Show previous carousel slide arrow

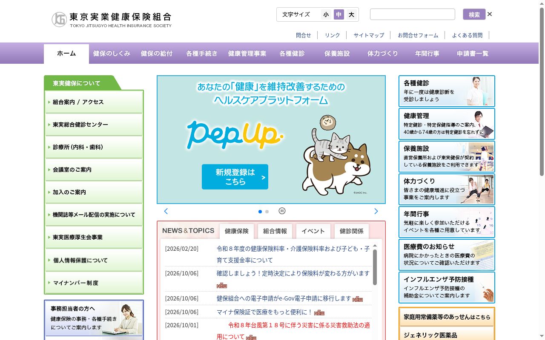166,211
